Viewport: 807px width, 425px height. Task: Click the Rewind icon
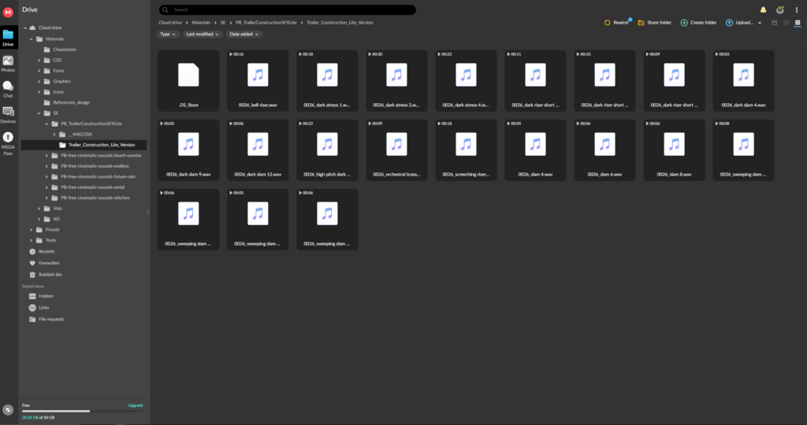coord(608,23)
